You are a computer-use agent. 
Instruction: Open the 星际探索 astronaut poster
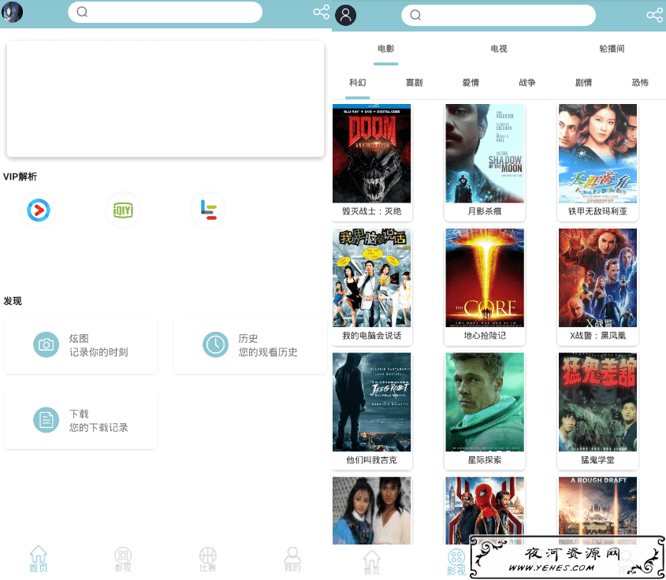[485, 402]
